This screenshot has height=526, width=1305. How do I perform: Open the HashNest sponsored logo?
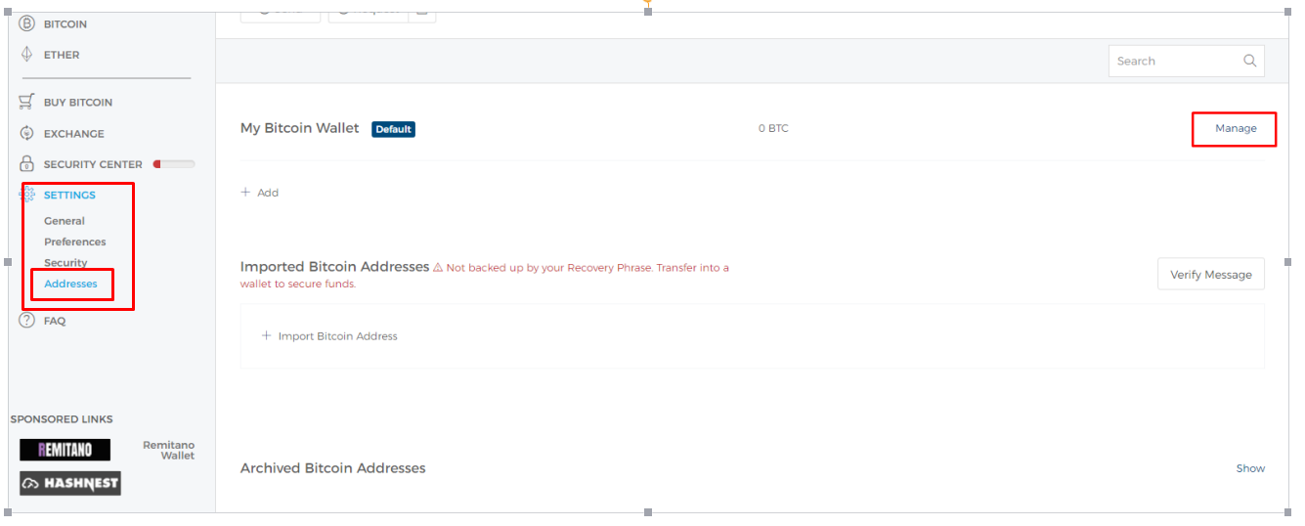(70, 483)
